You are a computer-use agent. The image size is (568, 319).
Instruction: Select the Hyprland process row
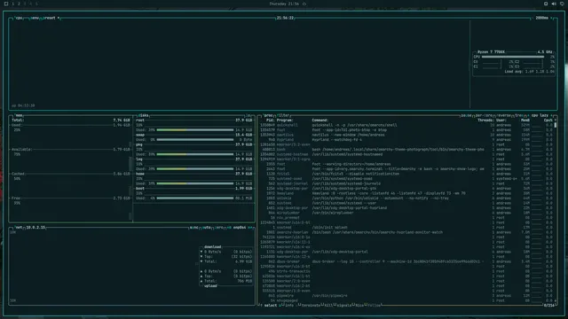(x=406, y=140)
